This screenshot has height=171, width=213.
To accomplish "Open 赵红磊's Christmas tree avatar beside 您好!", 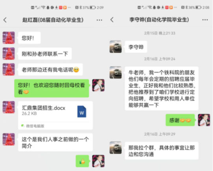I will pos(9,38).
